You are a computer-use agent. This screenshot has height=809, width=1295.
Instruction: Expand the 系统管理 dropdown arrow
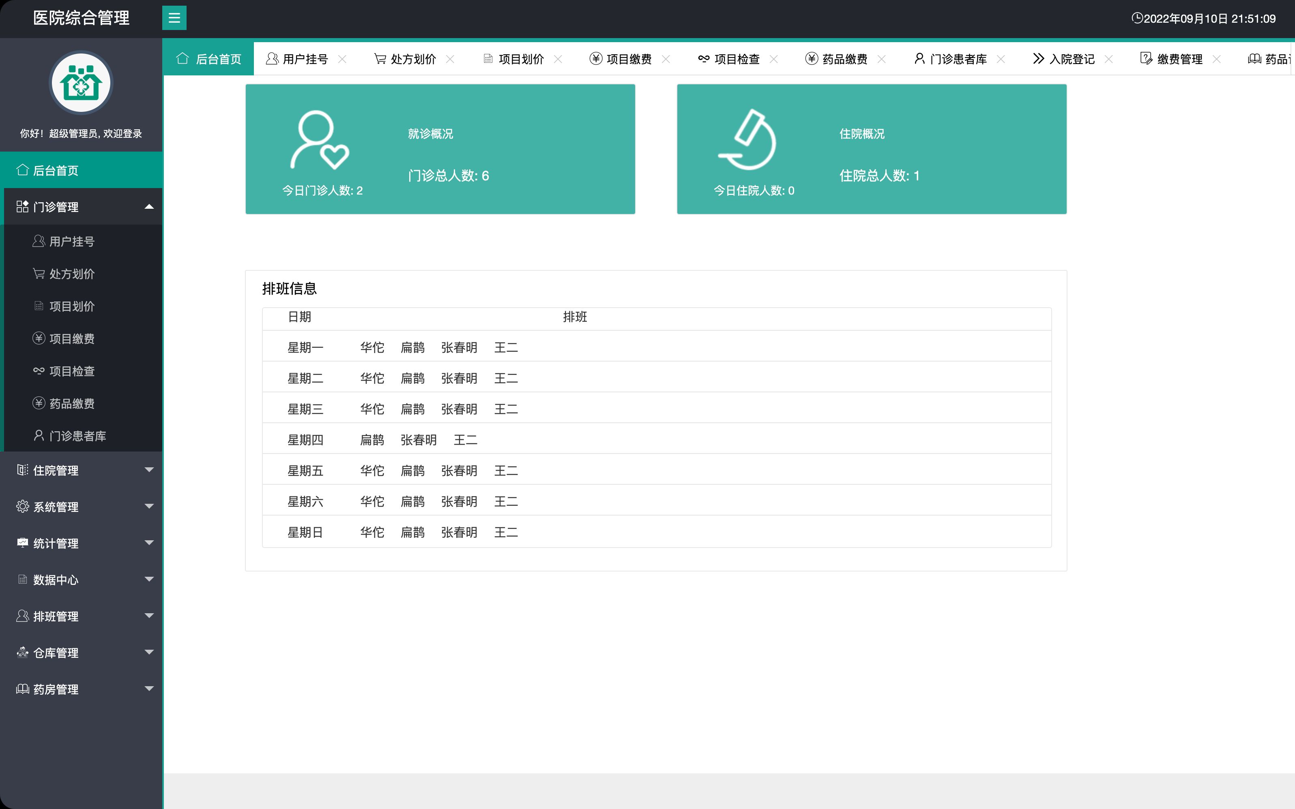(x=149, y=506)
